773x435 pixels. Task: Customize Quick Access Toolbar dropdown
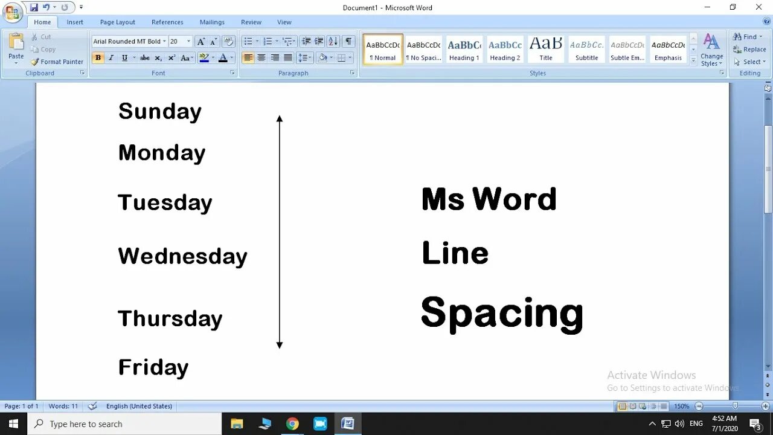pyautogui.click(x=81, y=7)
